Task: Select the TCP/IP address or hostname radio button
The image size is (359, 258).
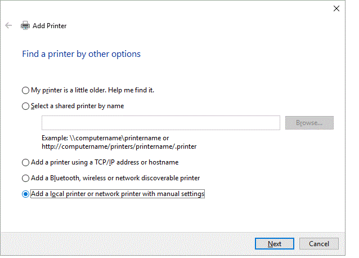Action: pos(25,162)
